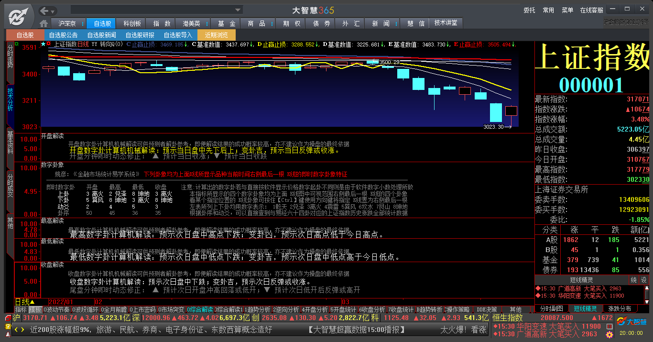653x342 pixels.
Task: Switch to the 涨跌分布 panel tab
Action: (x=620, y=309)
